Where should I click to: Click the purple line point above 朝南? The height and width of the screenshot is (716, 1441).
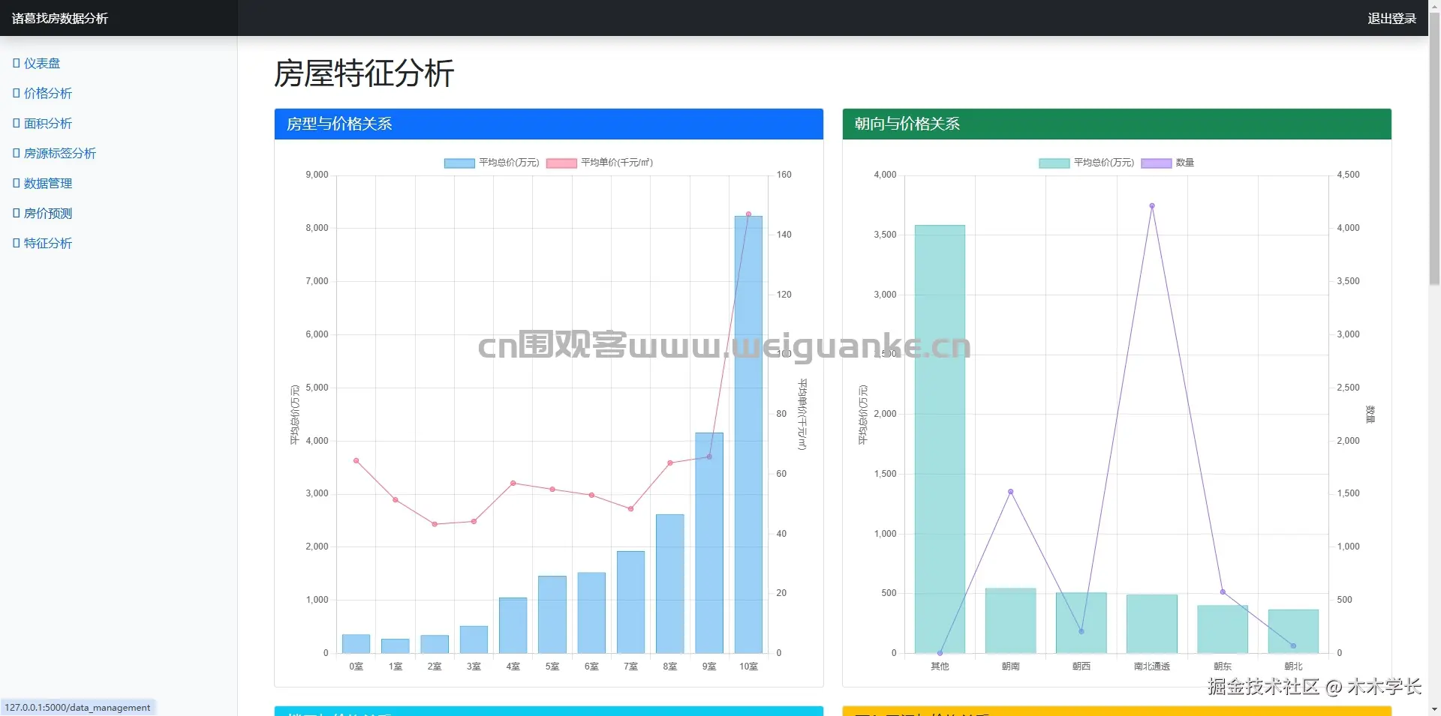tap(1011, 492)
